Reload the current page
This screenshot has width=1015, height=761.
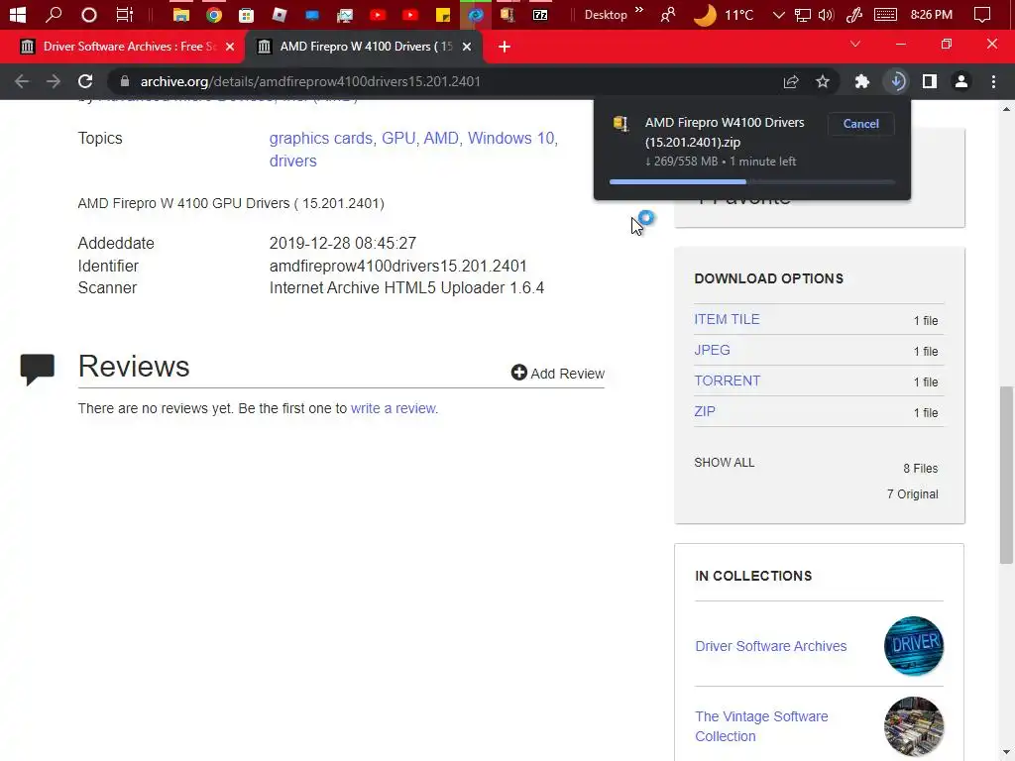tap(85, 81)
